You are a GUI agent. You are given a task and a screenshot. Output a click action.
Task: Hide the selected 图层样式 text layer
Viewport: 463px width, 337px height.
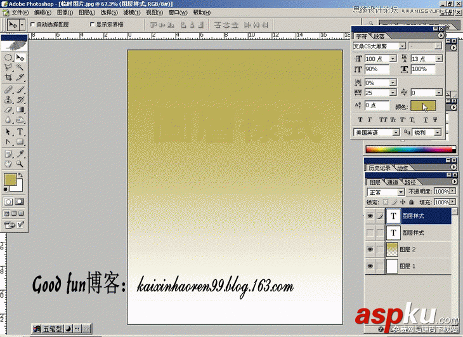click(x=370, y=216)
